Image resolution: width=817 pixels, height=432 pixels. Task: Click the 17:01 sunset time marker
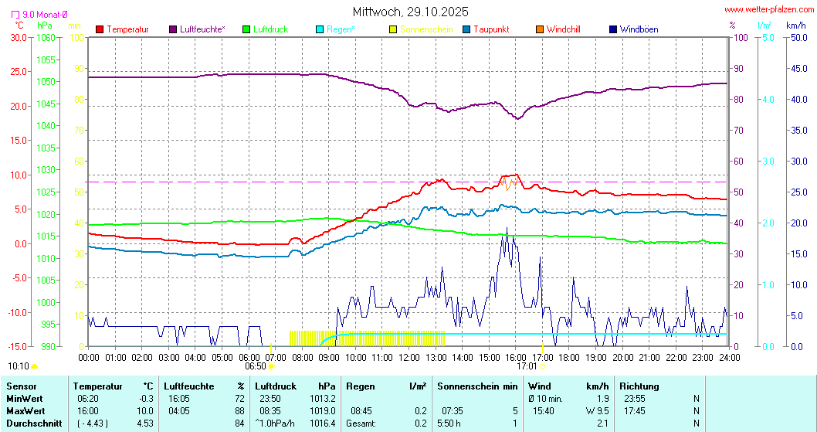[527, 366]
